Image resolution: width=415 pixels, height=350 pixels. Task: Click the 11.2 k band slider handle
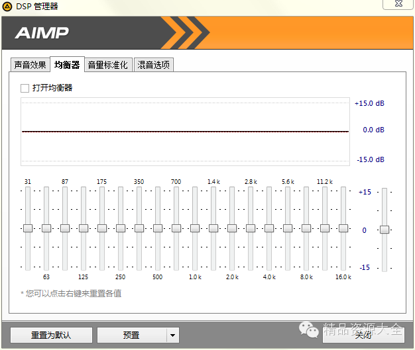325,228
